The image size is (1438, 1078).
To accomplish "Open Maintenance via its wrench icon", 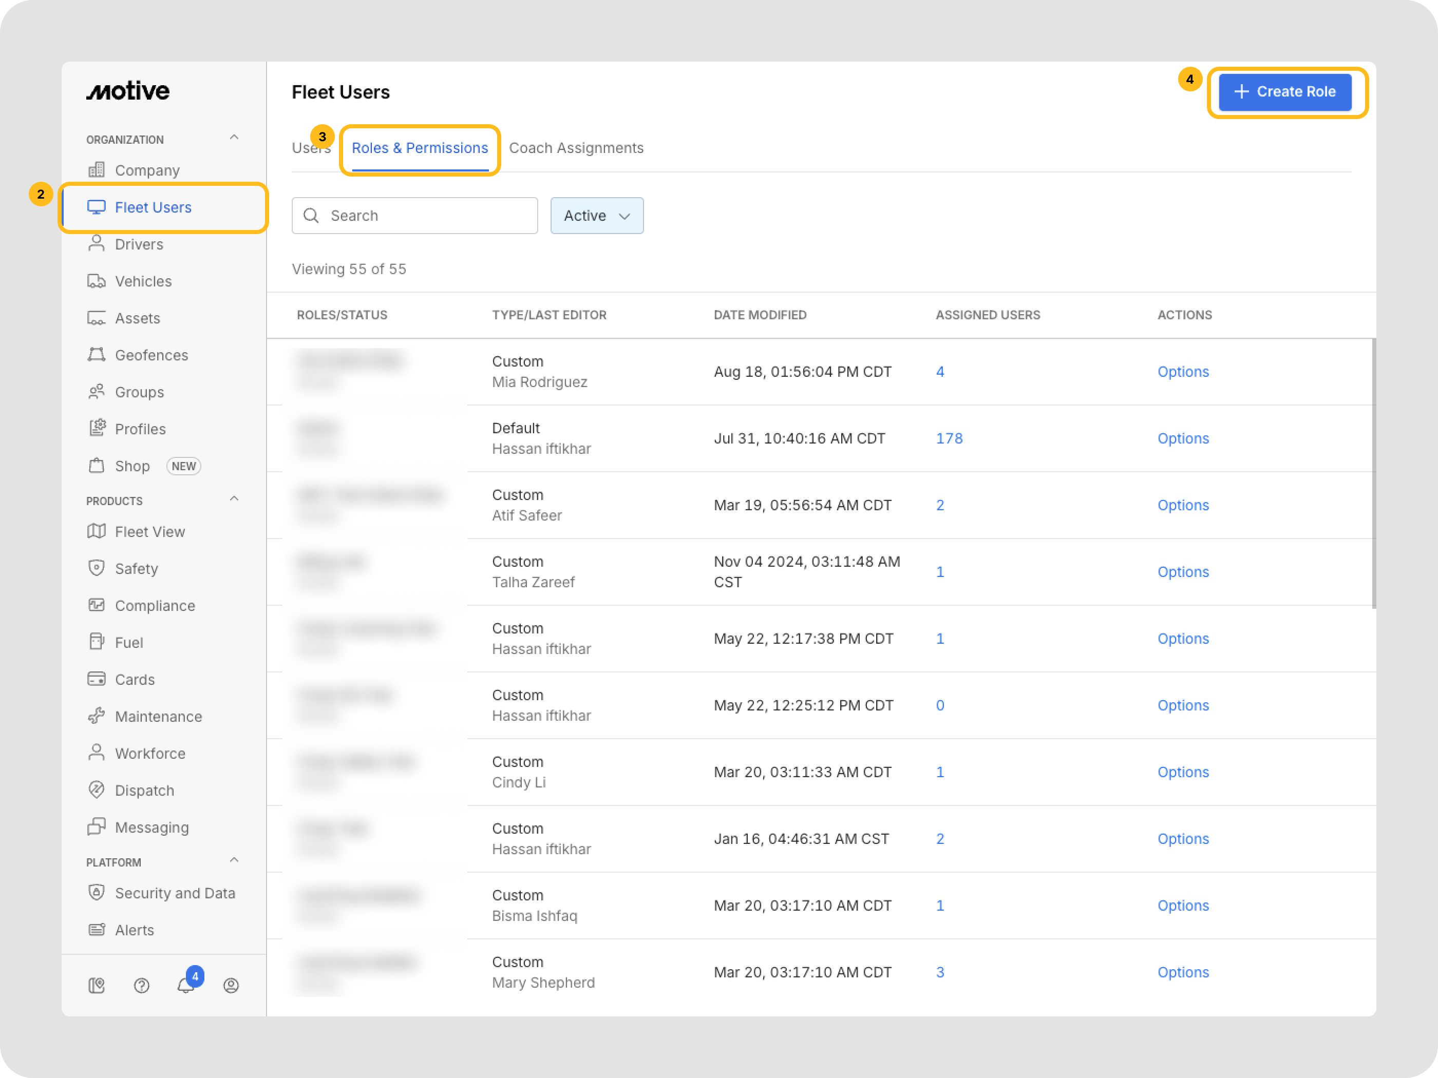I will pos(96,716).
